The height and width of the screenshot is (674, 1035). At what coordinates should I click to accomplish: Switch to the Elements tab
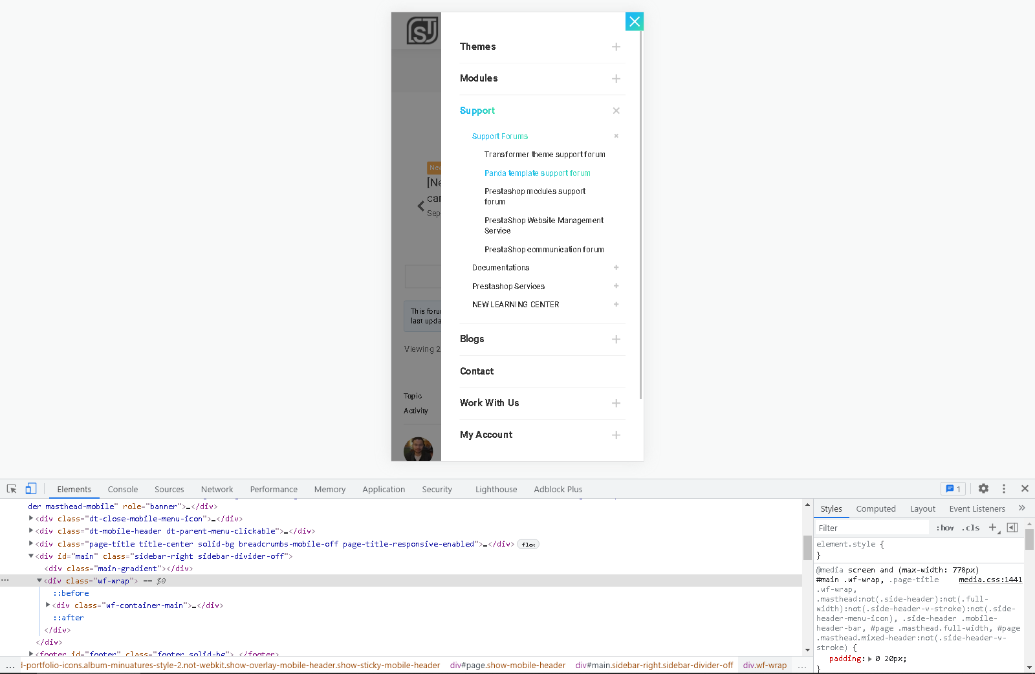(74, 490)
